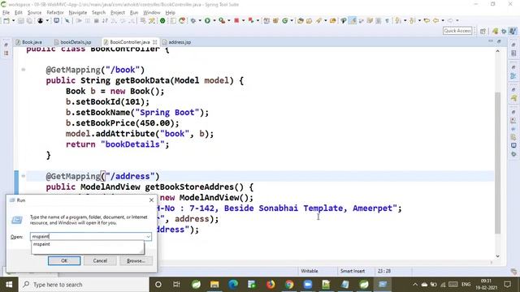Open the Debug button dropdown arrow
This screenshot has width=520, height=292.
[x=200, y=20]
